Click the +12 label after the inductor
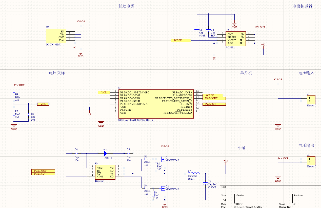321x208 pixels. (x=226, y=161)
